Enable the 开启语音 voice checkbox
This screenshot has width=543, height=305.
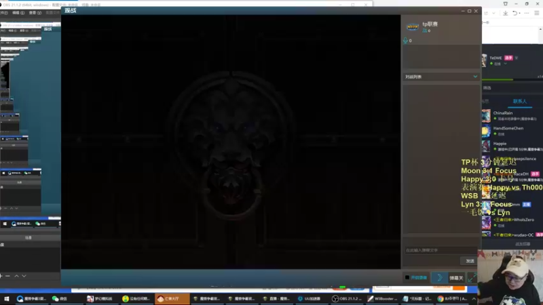tap(407, 277)
